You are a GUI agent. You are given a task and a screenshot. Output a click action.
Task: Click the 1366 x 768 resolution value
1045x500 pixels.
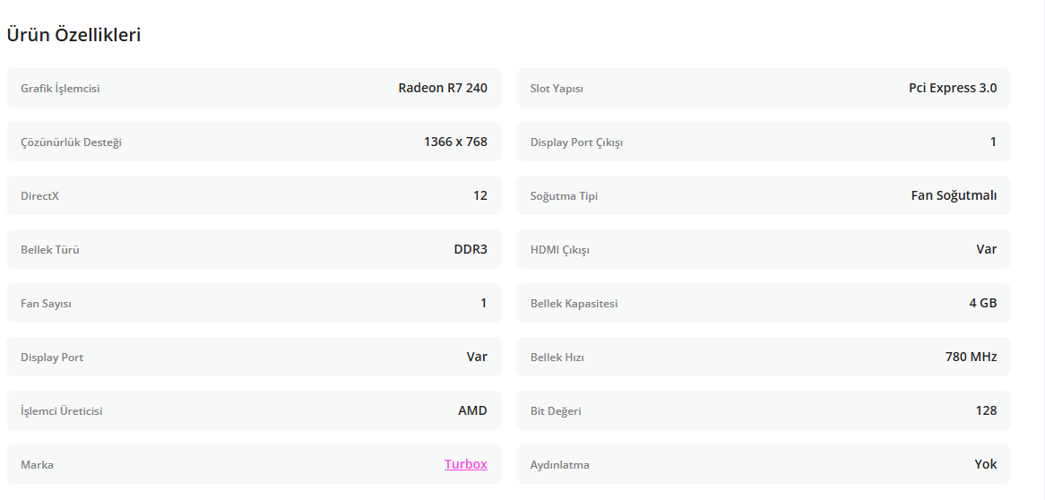coord(455,142)
